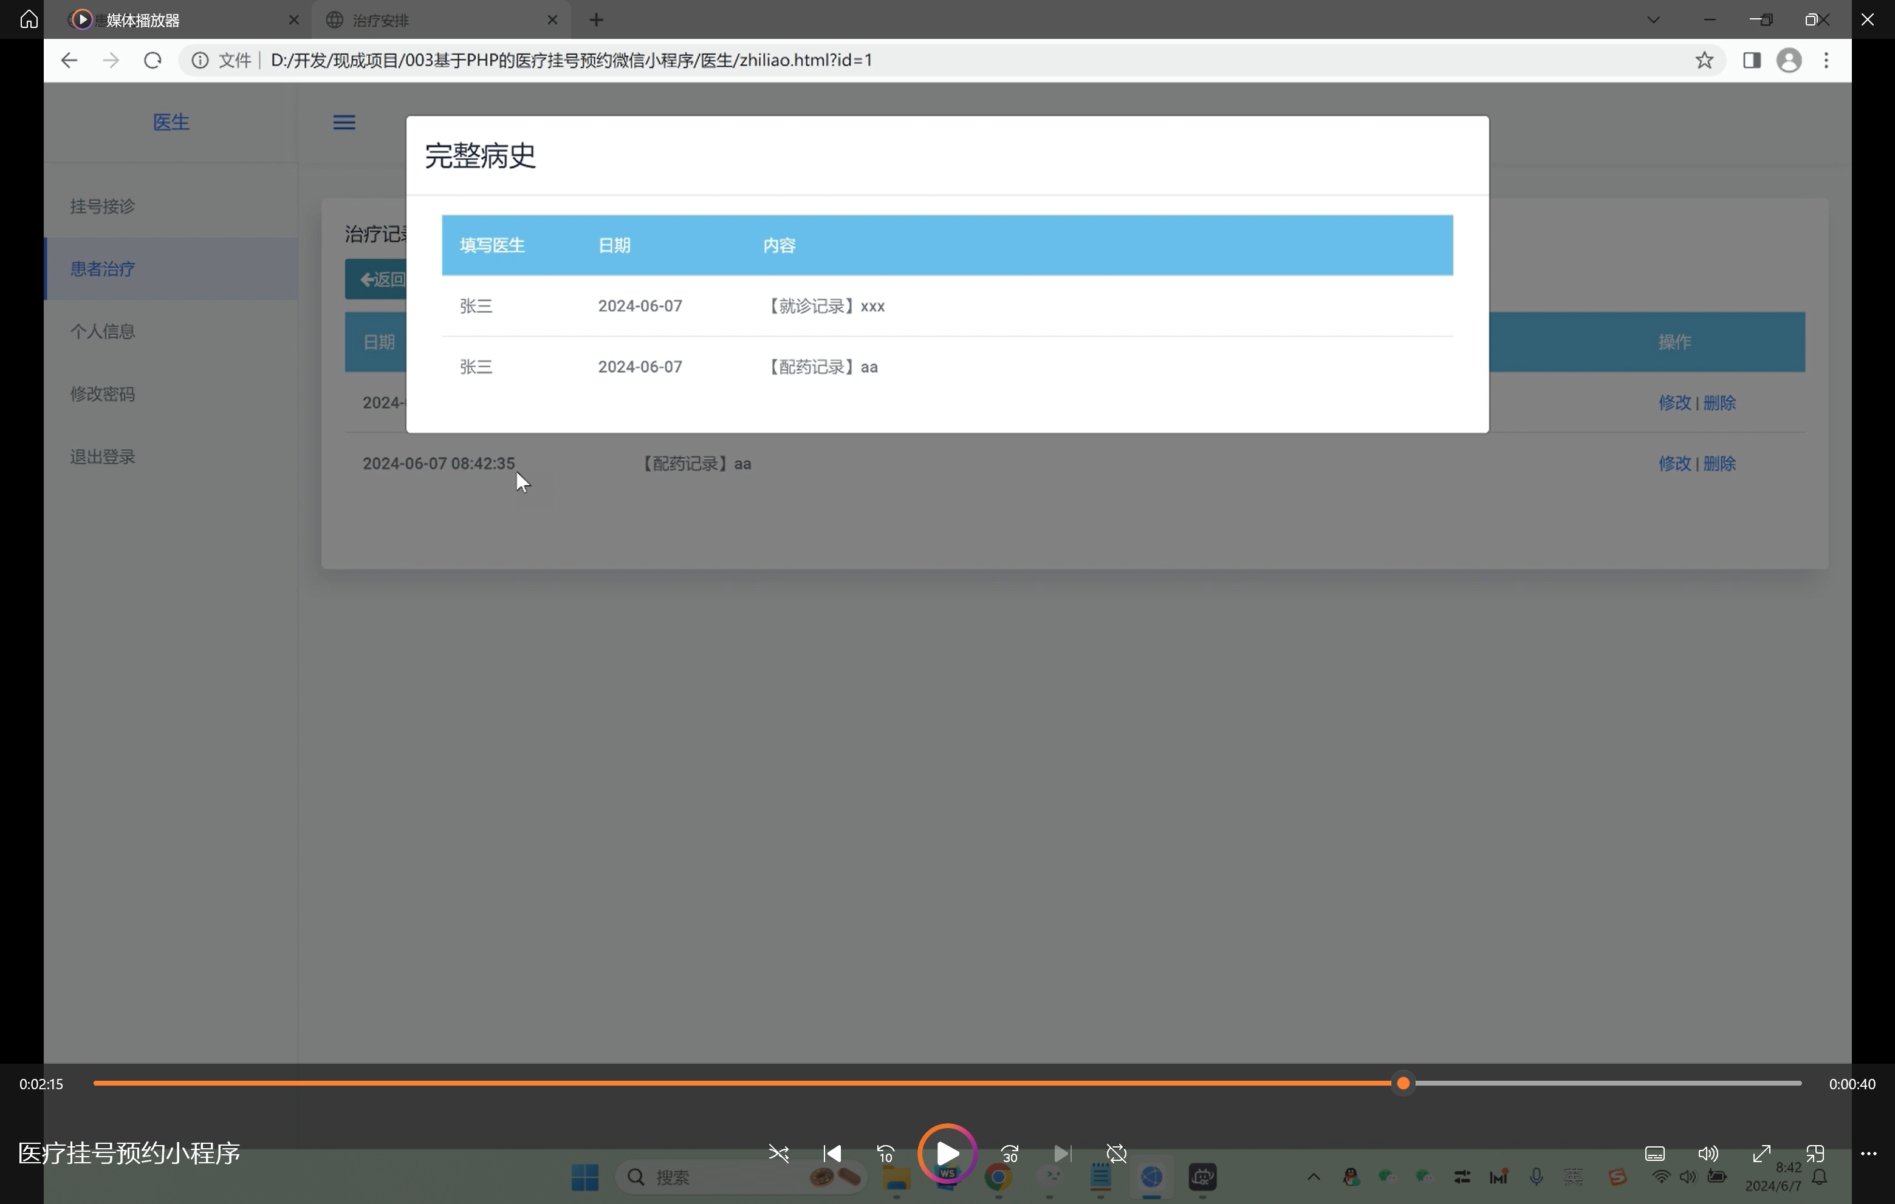Click the site info icon beside 文件
The image size is (1895, 1204).
[200, 61]
